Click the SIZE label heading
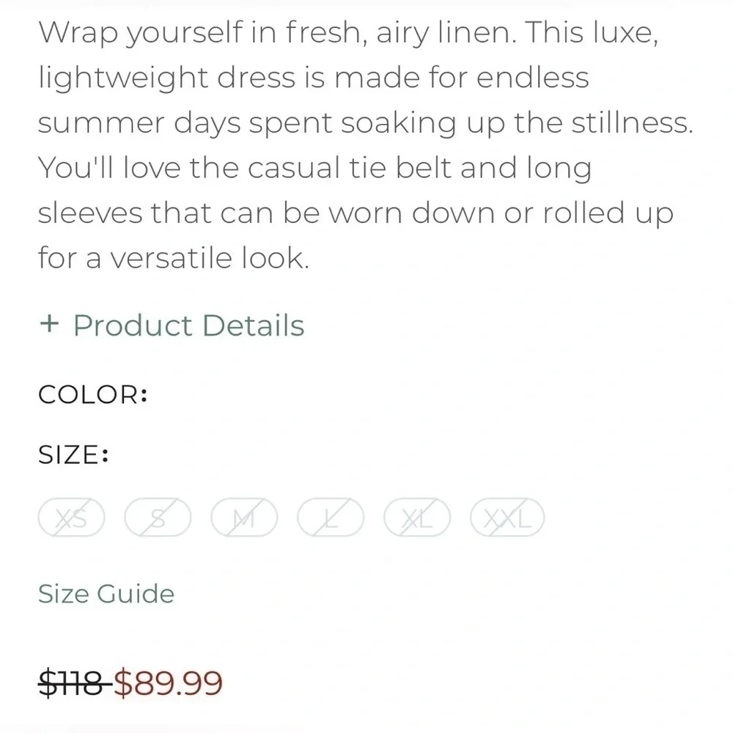733x733 pixels. [72, 455]
